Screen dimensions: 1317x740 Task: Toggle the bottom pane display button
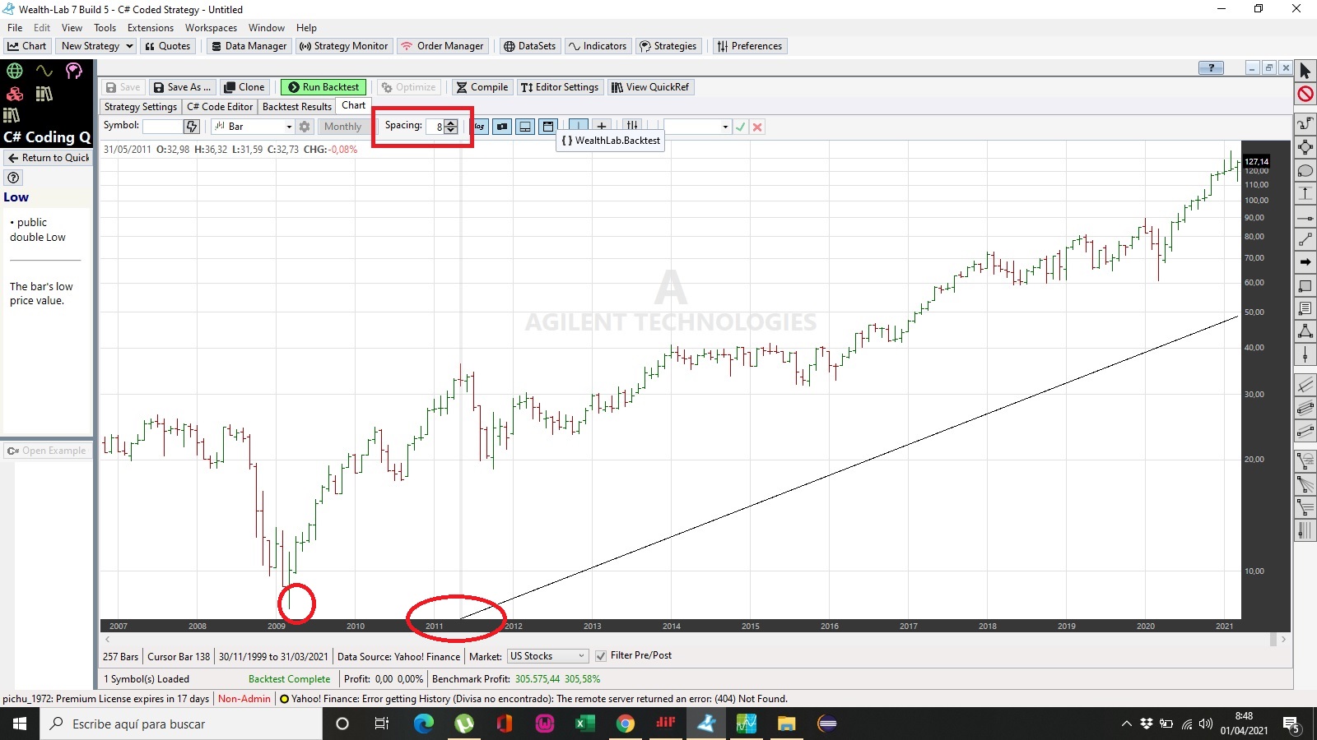click(x=525, y=127)
